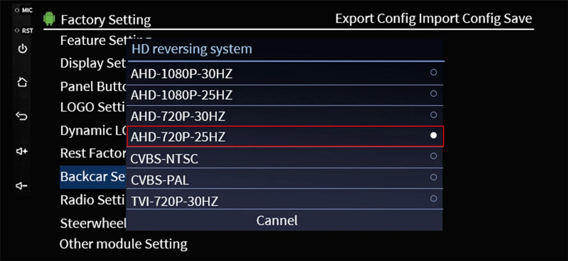568x261 pixels.
Task: Select AHD-1080P-30HZ radio option
Action: (285, 73)
